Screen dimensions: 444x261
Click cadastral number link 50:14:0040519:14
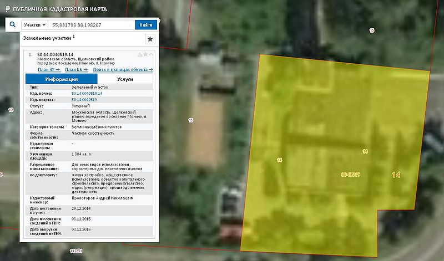(87, 94)
